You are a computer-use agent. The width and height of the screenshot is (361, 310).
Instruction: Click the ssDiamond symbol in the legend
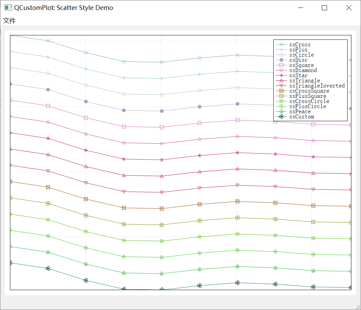tap(281, 70)
